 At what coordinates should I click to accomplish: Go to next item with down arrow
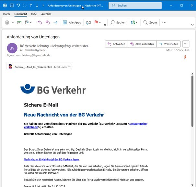pos(37,6)
